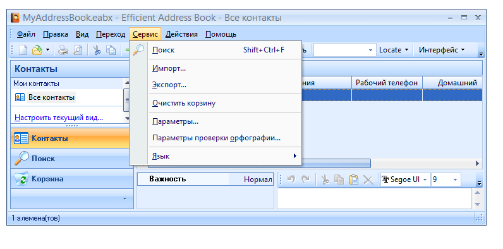Click the magnifier icon beside Поиск navigation button

click(21, 159)
